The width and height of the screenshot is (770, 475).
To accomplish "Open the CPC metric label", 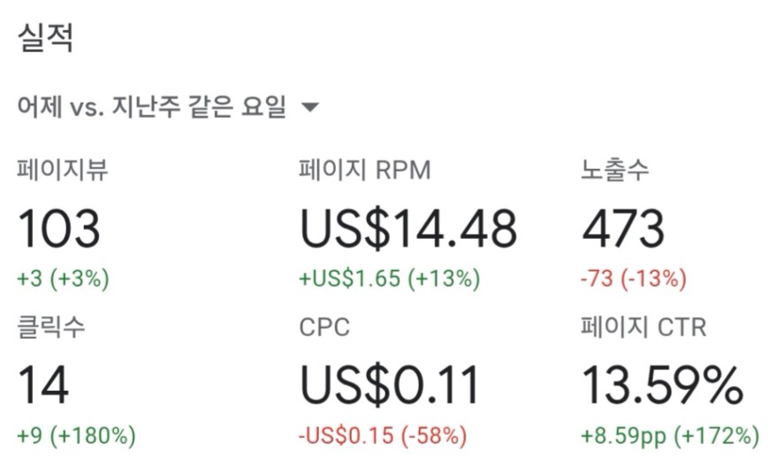I will click(x=324, y=327).
